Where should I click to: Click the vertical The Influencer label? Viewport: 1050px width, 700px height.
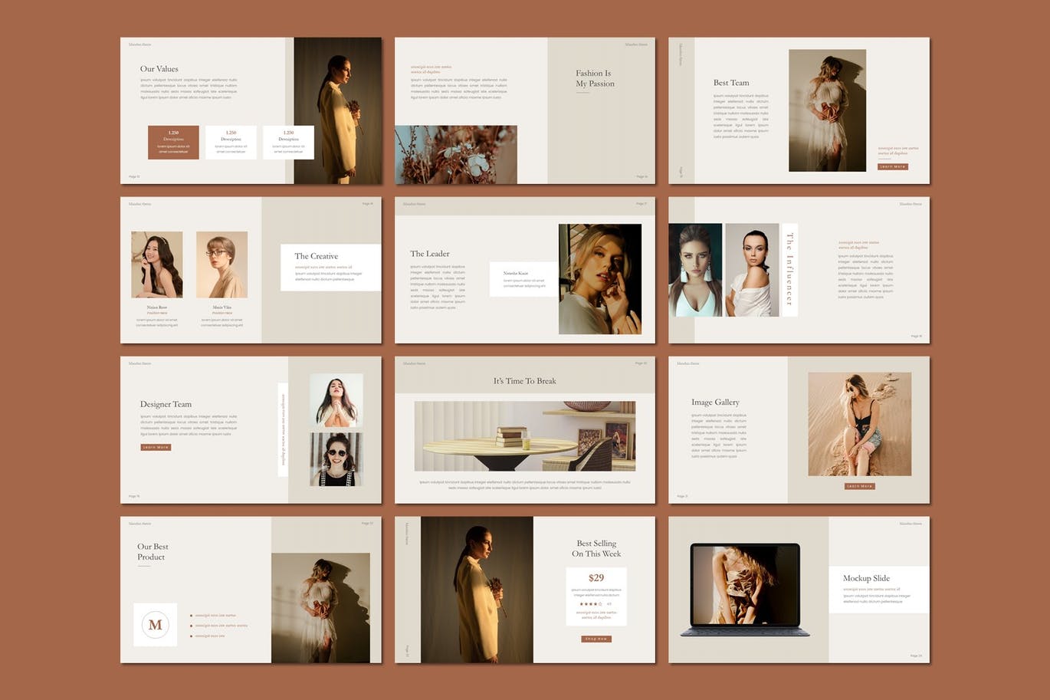pos(789,270)
